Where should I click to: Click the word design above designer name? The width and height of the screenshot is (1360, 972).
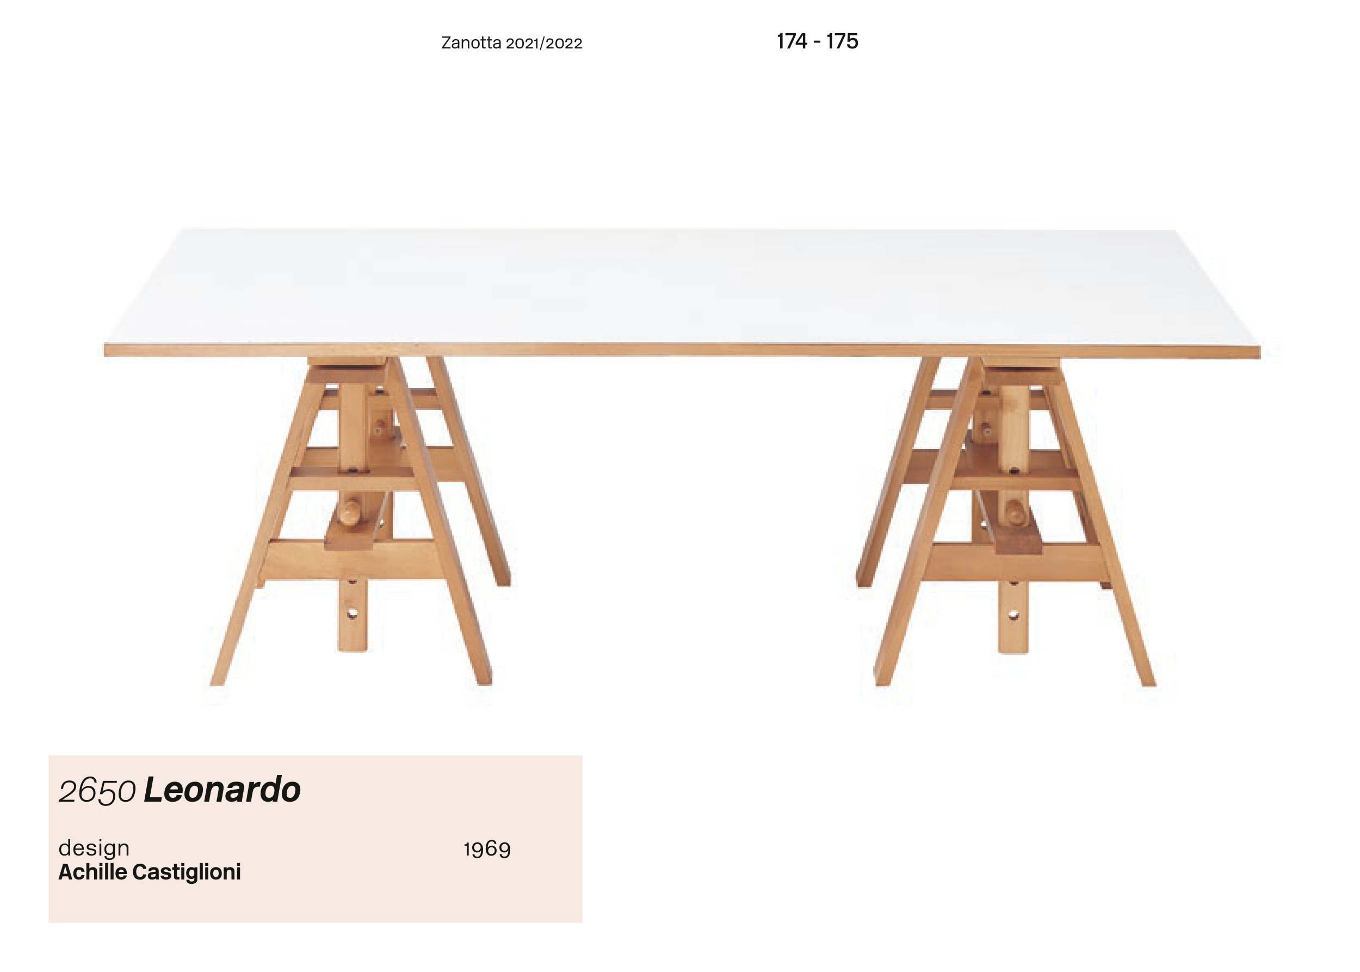(94, 848)
